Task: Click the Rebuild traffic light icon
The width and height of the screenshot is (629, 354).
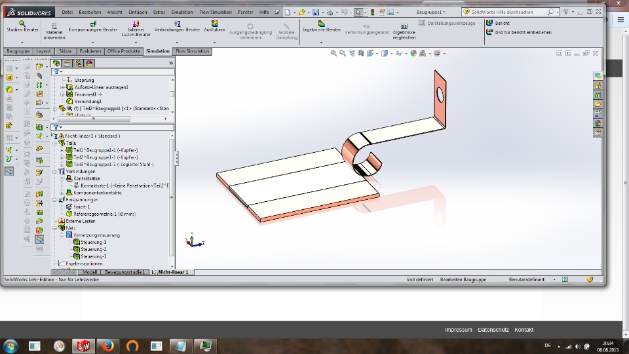Action: pyautogui.click(x=372, y=12)
